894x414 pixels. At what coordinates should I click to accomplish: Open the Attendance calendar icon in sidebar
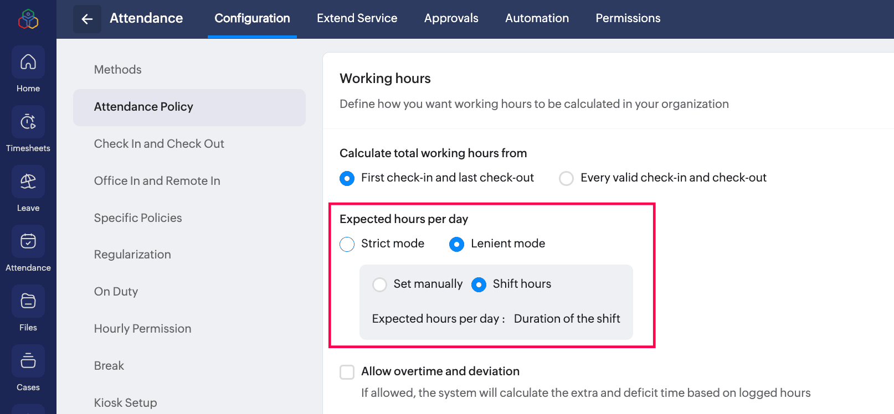28,241
